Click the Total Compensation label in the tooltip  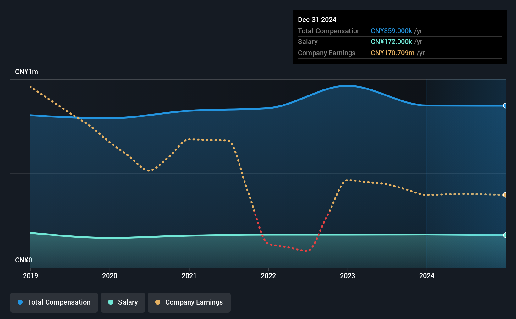coord(329,31)
